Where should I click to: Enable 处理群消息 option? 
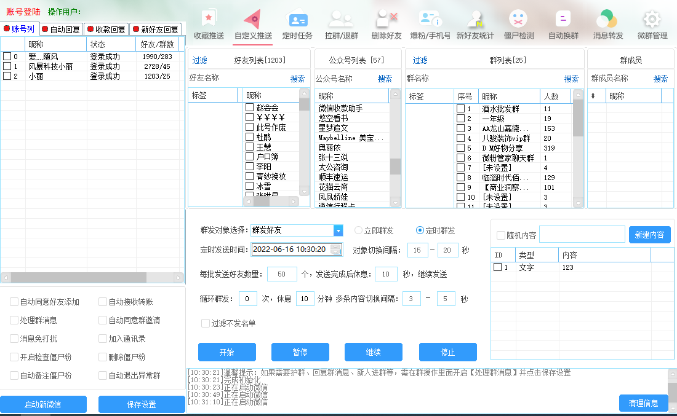(14, 320)
